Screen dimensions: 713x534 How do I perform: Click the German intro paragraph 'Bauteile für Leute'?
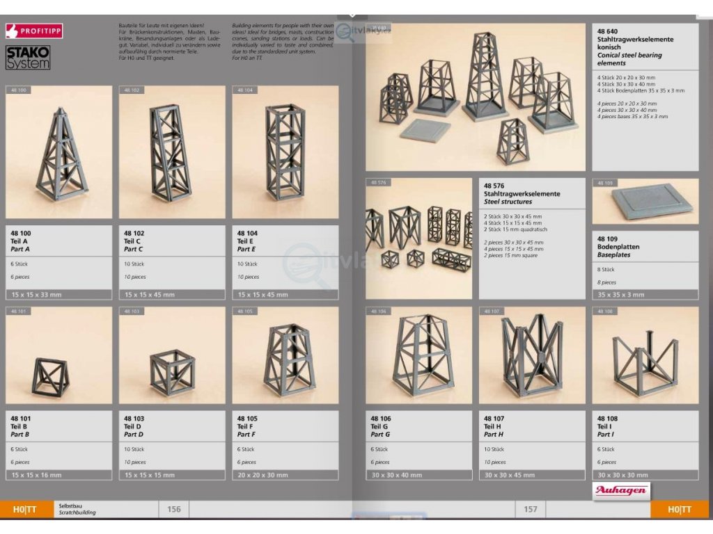(170, 42)
